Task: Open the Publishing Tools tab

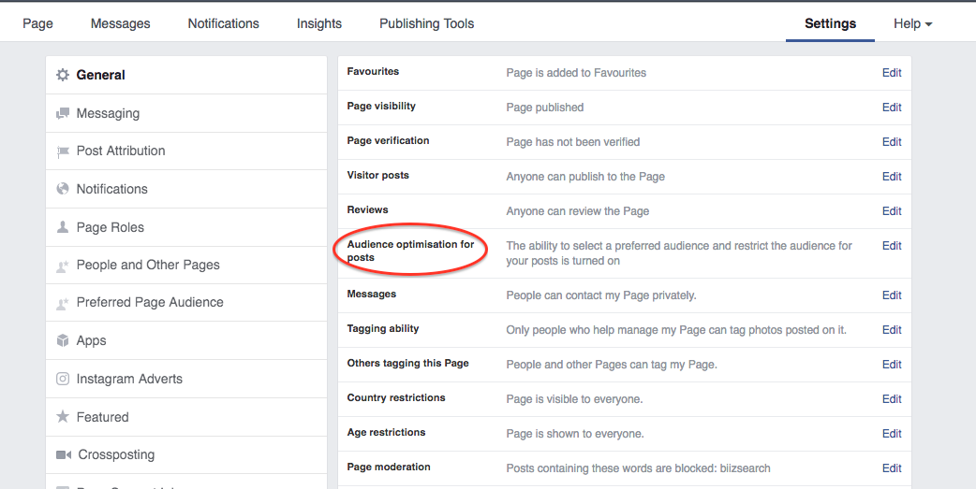Action: pos(427,23)
